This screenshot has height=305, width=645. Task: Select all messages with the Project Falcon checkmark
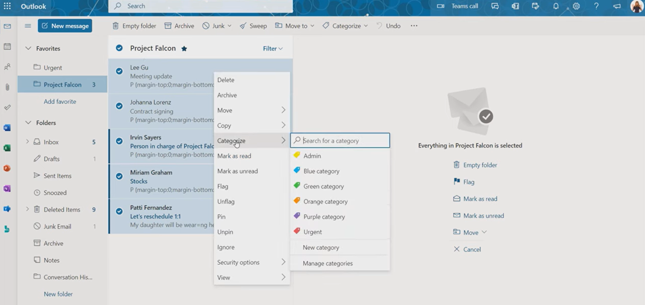click(x=119, y=48)
